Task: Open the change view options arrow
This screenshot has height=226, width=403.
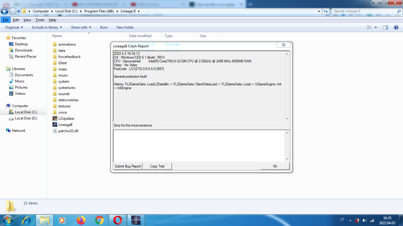Action: pyautogui.click(x=376, y=27)
